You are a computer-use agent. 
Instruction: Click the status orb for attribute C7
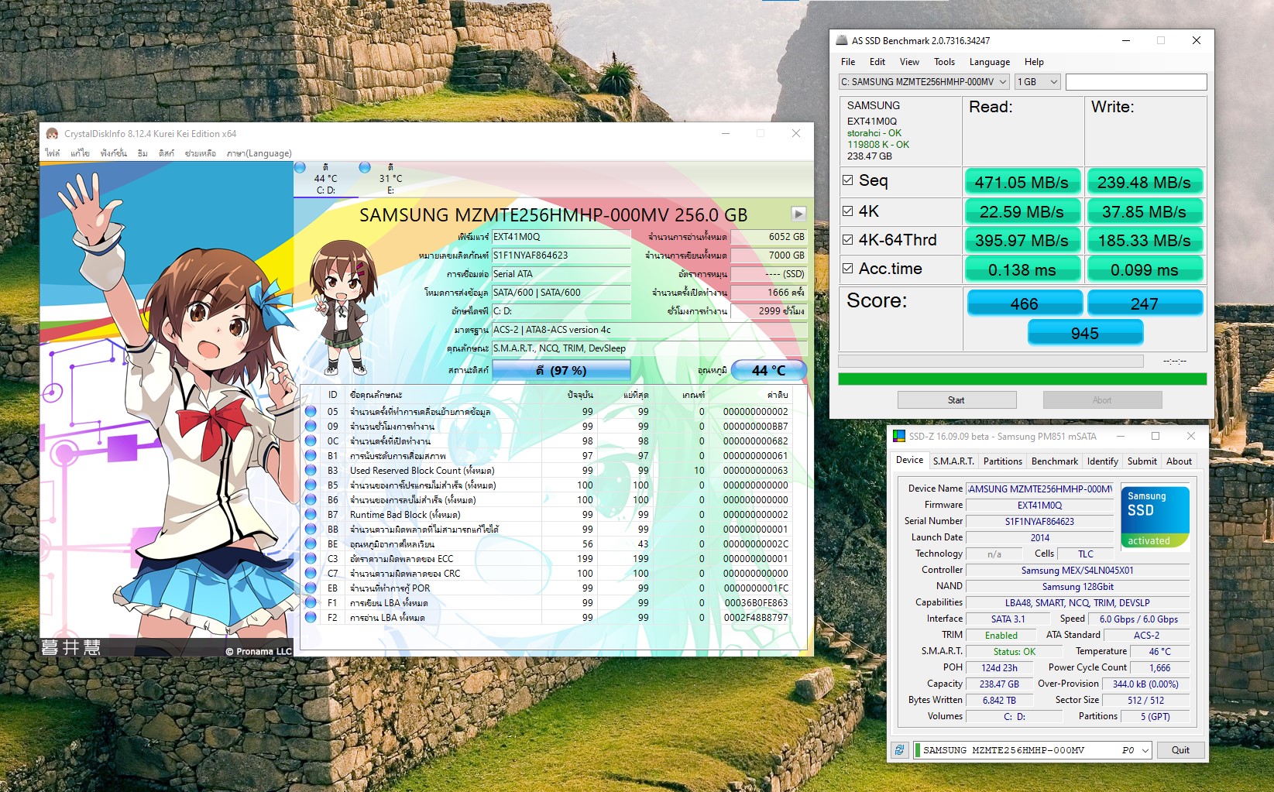click(x=311, y=573)
